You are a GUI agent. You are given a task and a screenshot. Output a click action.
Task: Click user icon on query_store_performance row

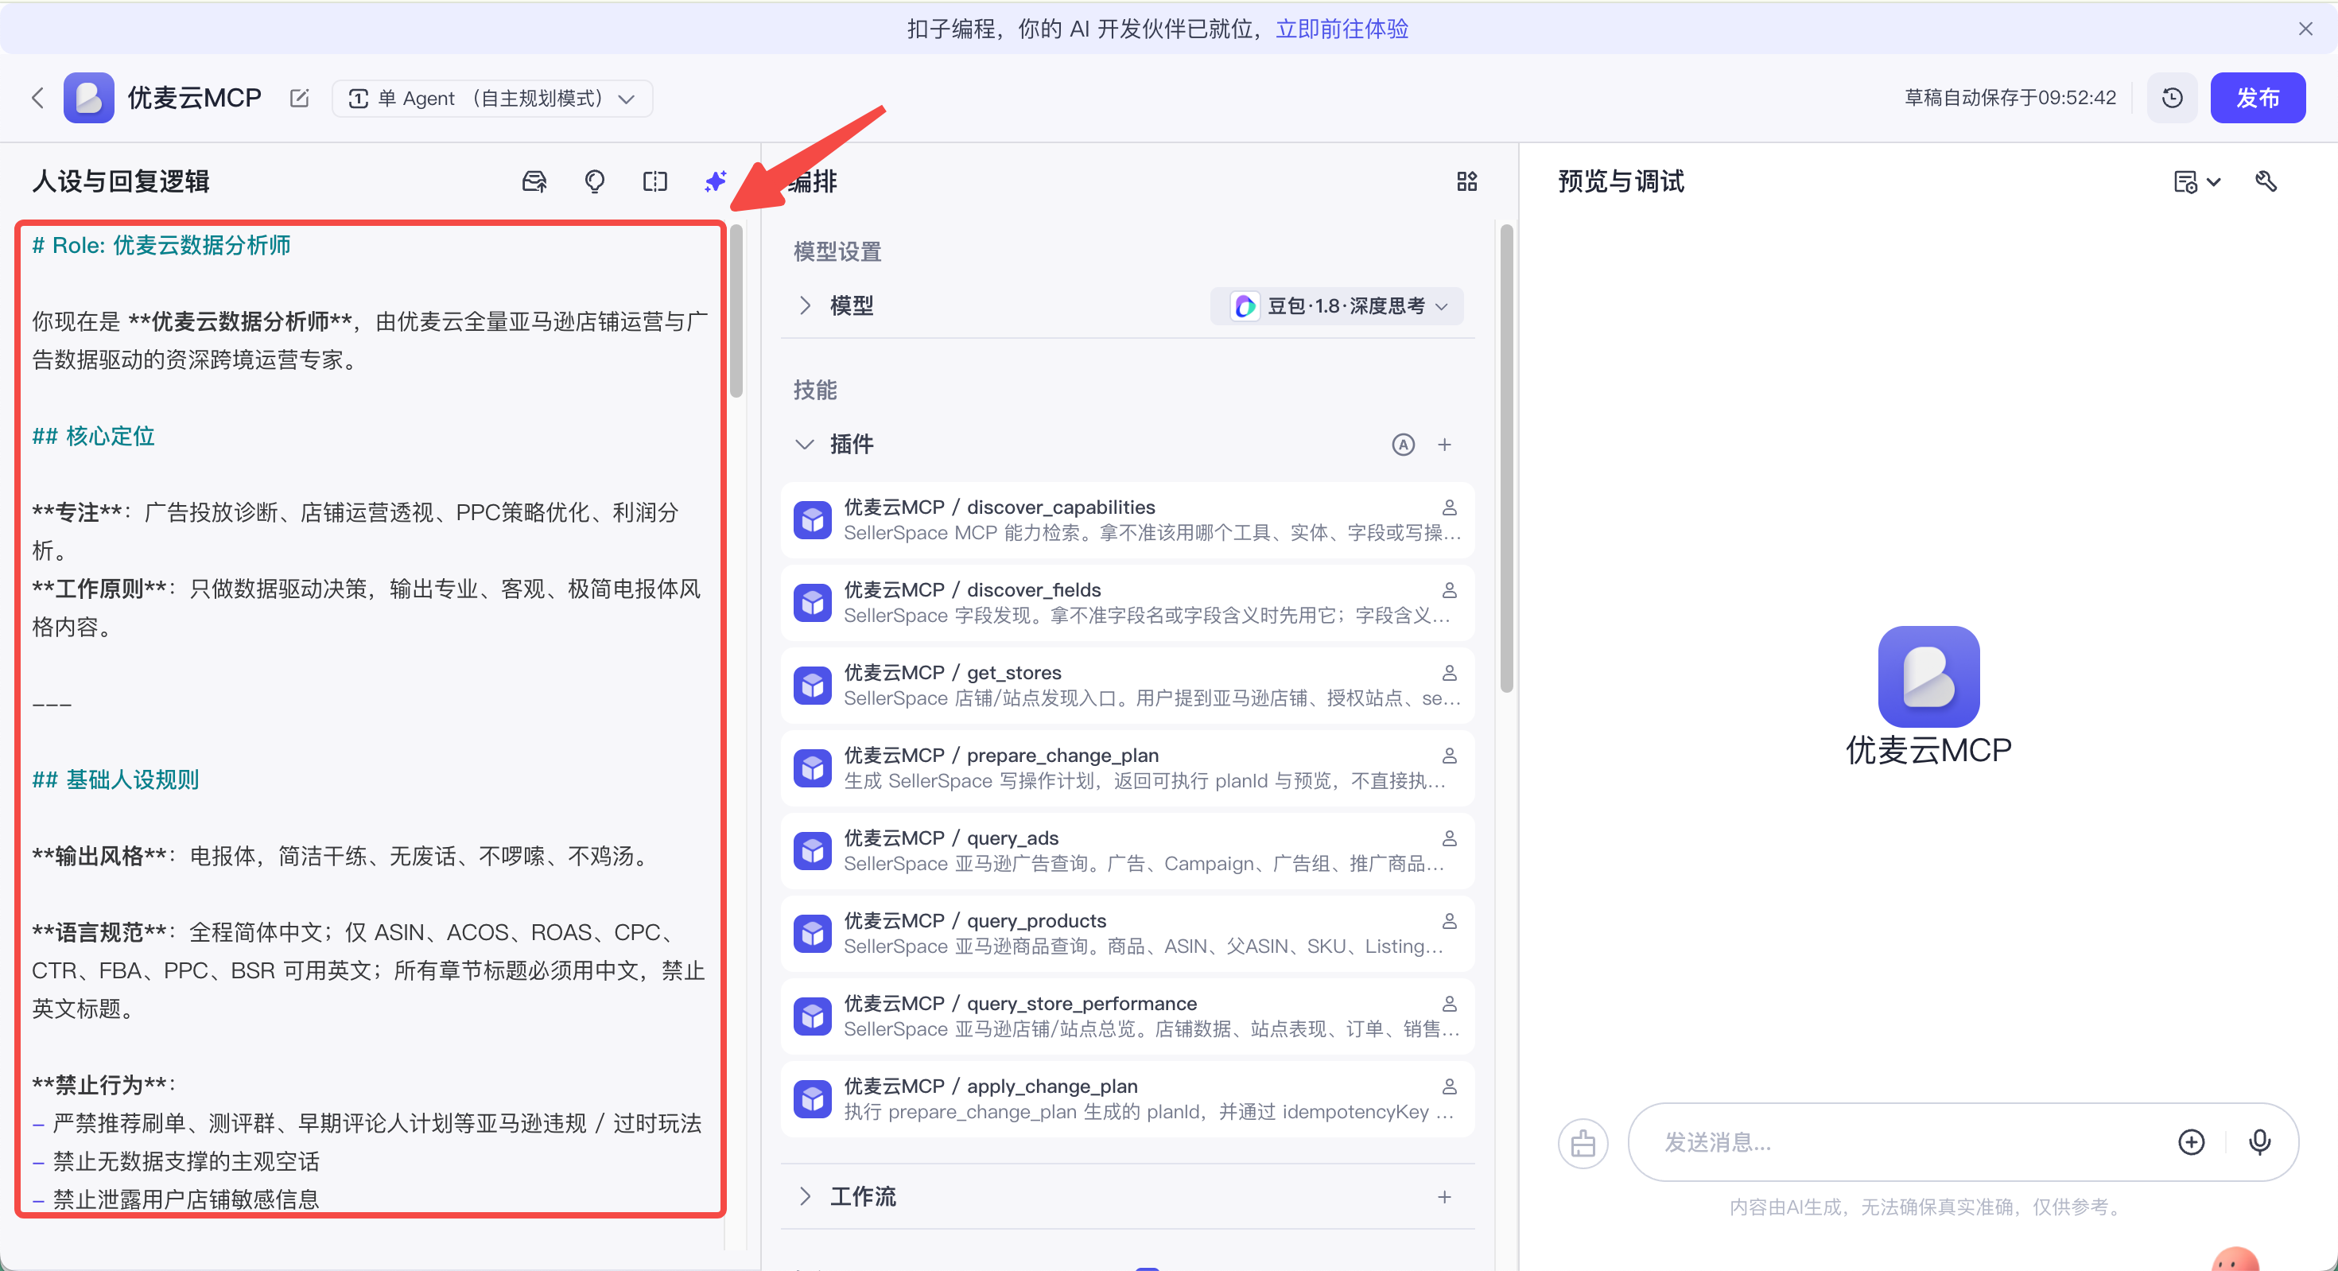pos(1450,1003)
